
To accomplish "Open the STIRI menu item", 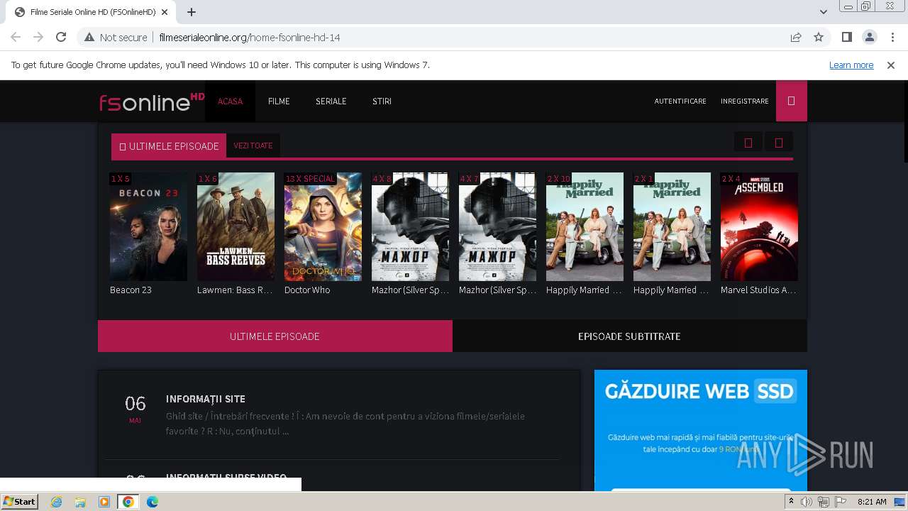I will pyautogui.click(x=382, y=101).
